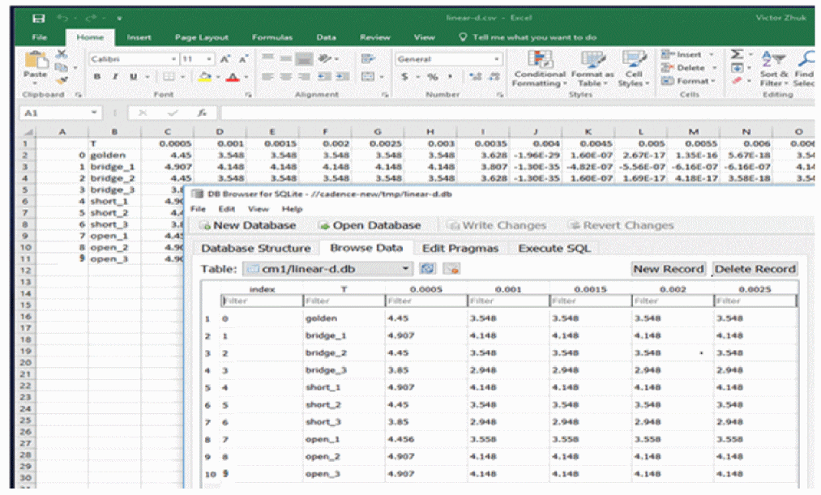Toggle Bold formatting in Font group
This screenshot has width=821, height=495.
96,78
